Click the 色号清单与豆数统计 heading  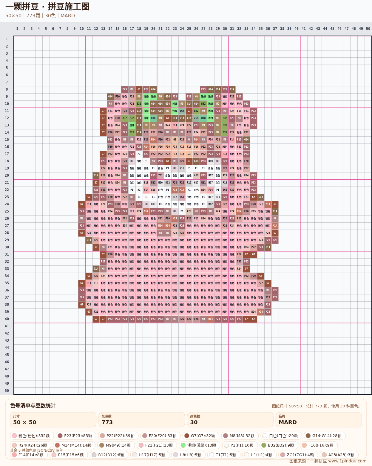33,405
